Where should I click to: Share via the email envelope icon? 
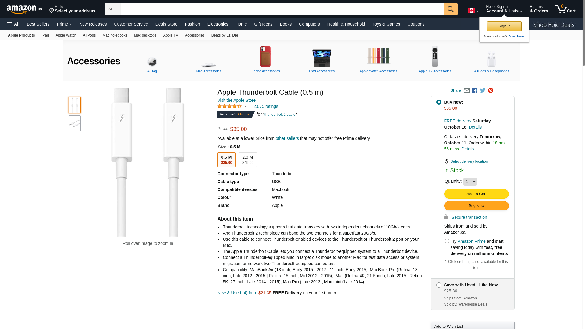466,90
